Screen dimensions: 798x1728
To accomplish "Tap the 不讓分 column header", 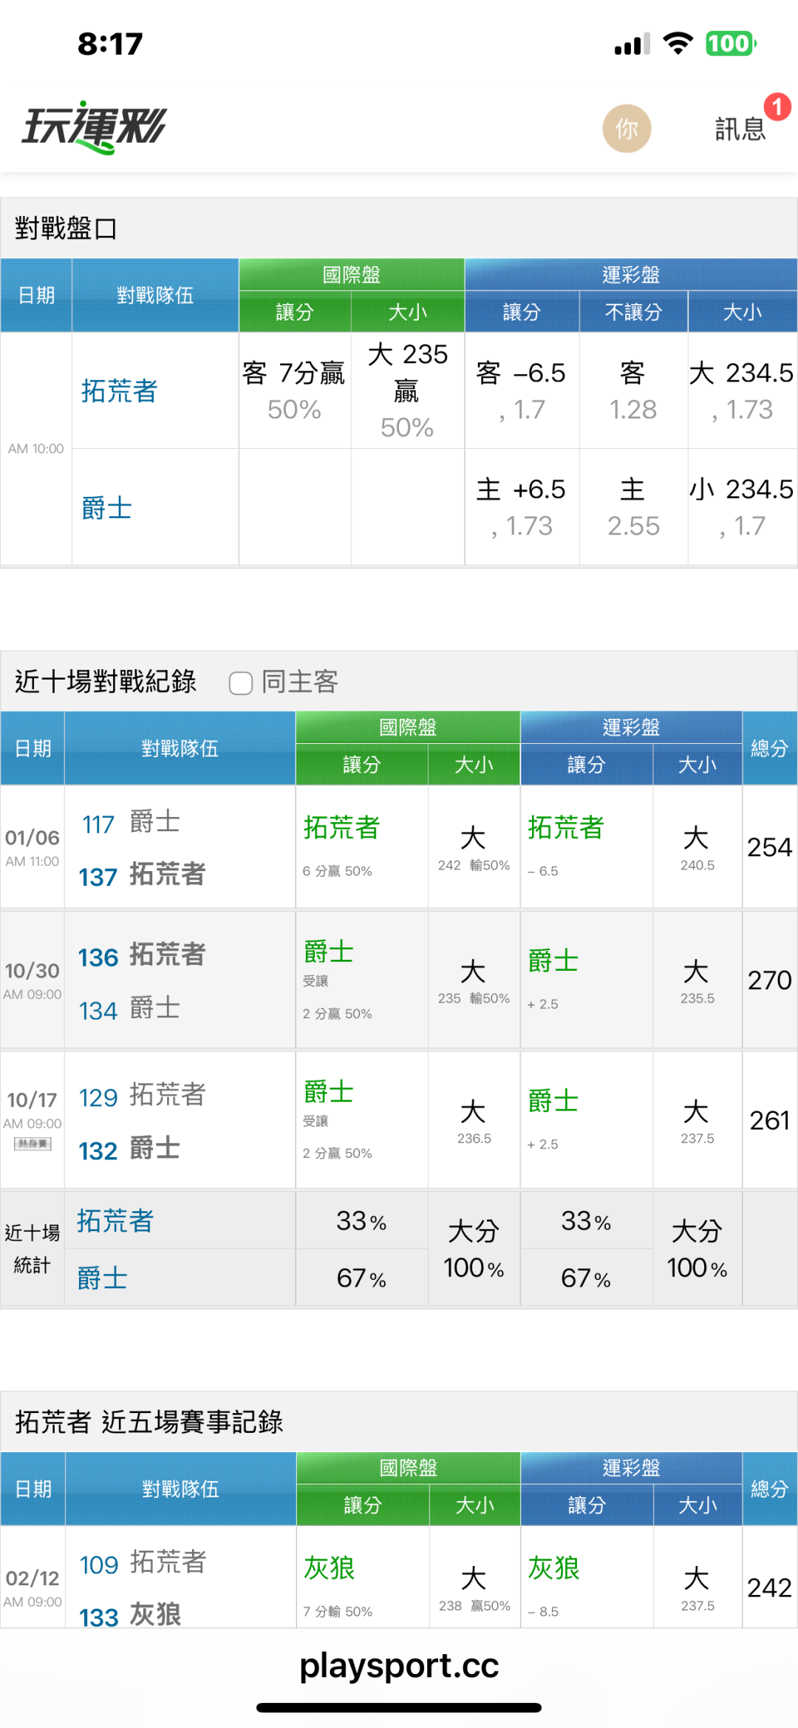I will (x=633, y=312).
